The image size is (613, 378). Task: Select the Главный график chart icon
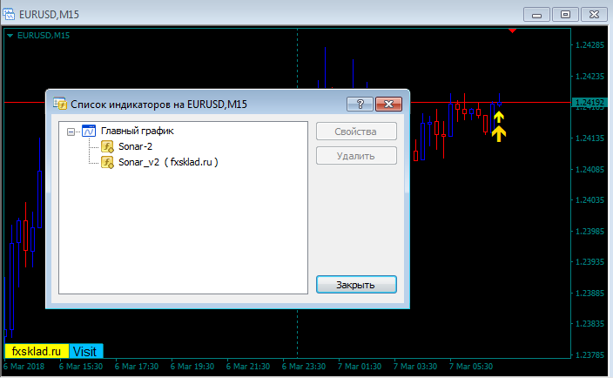[x=89, y=131]
